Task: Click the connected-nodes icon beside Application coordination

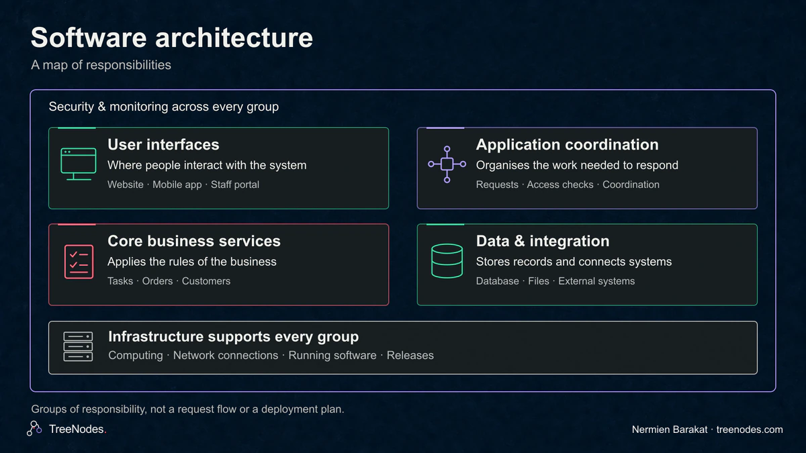Action: point(447,164)
